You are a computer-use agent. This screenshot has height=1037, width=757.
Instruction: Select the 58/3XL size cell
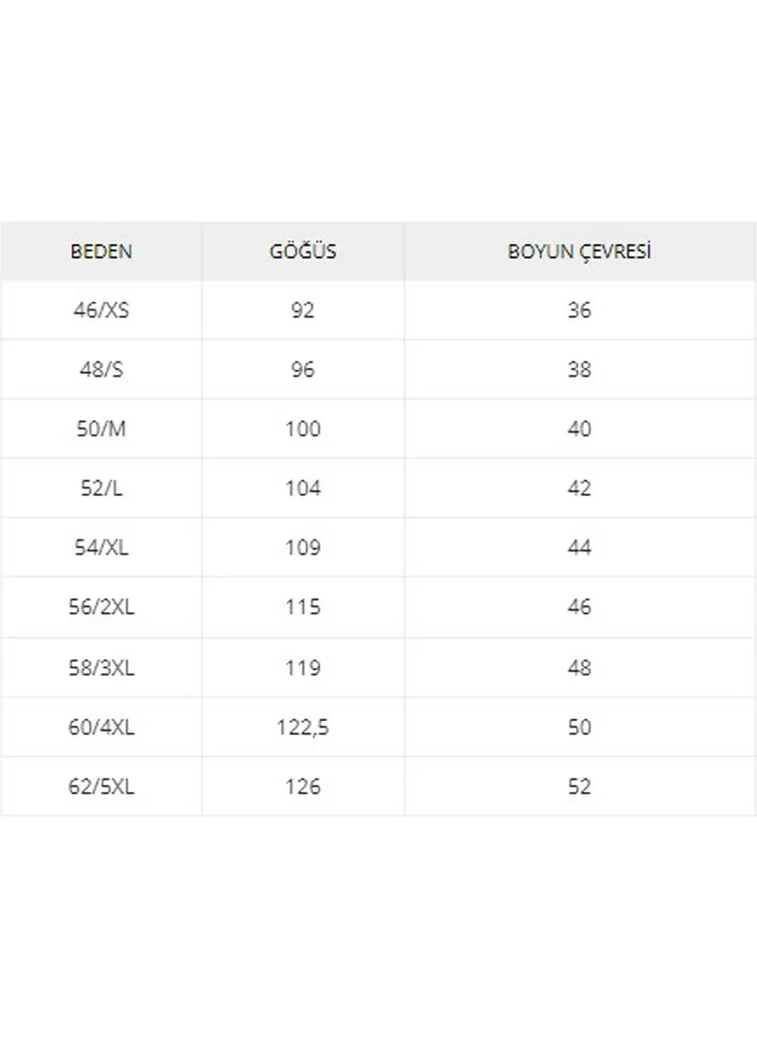click(x=101, y=667)
